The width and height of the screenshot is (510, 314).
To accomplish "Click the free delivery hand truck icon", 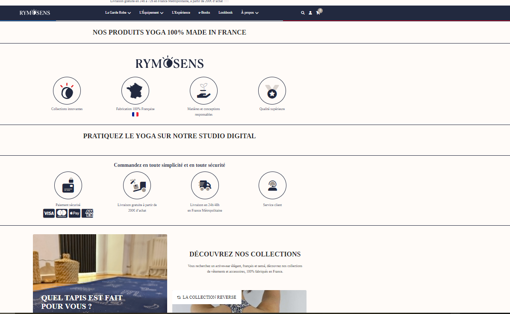I will (137, 186).
